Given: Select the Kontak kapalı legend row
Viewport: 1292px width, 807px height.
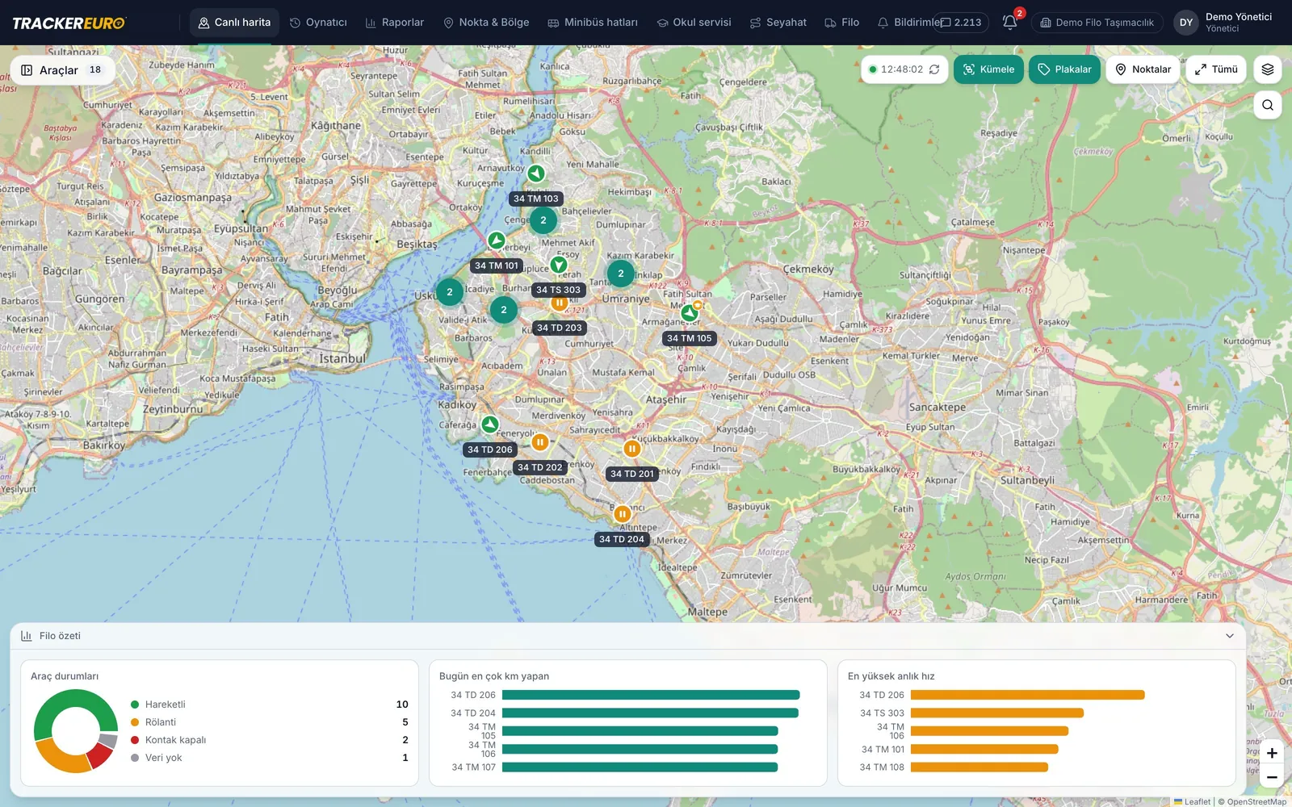Looking at the screenshot, I should [270, 740].
